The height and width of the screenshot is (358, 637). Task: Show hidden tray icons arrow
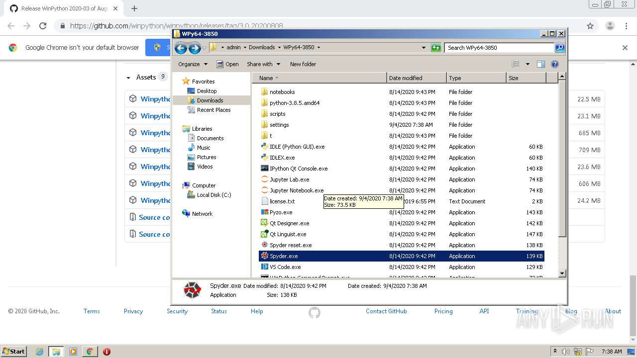click(x=555, y=351)
